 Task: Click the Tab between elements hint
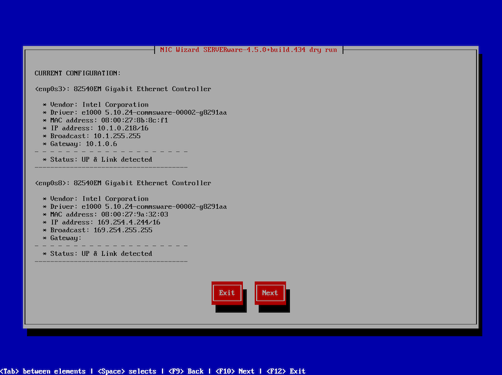pos(43,371)
